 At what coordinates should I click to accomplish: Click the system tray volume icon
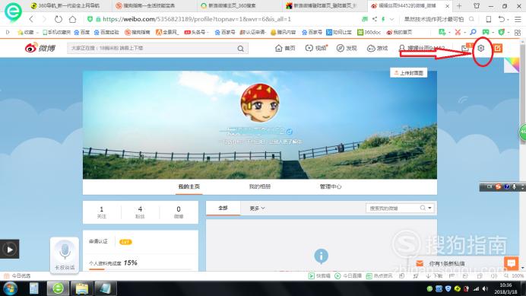[485, 288]
